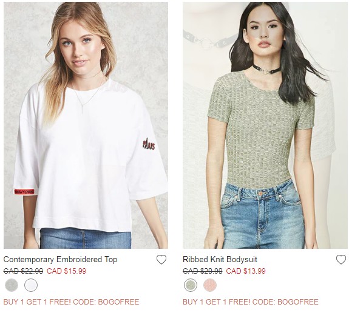Screen dimensions: 349x313
Task: Open the Ribbed Knit Bodysuit product title
Action: coord(220,259)
